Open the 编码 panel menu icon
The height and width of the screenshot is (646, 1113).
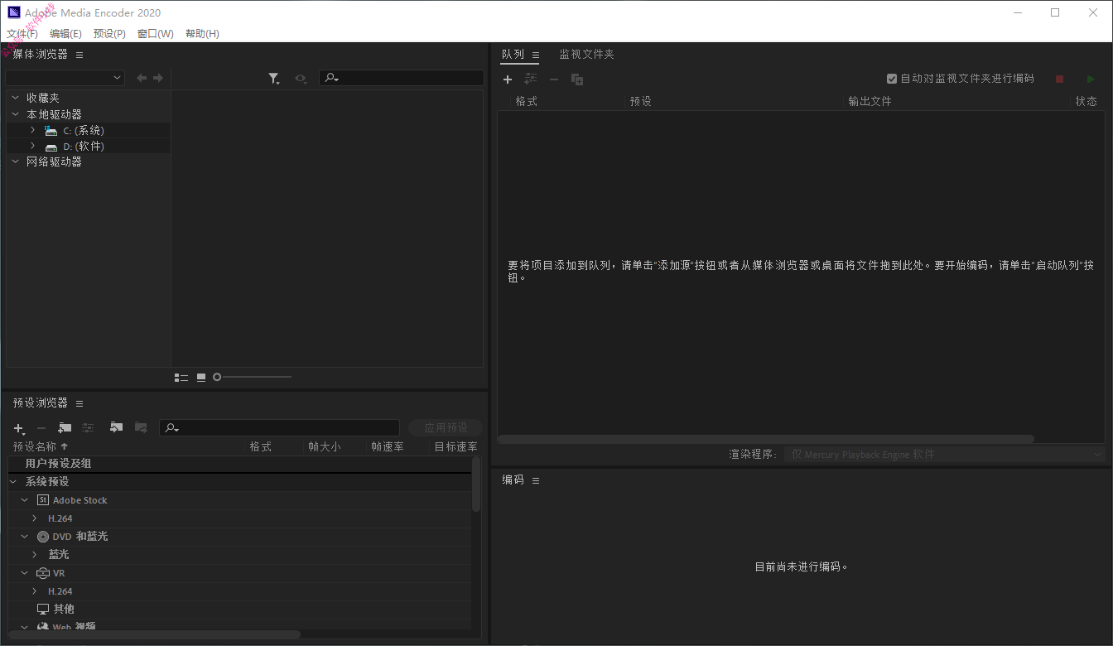536,480
